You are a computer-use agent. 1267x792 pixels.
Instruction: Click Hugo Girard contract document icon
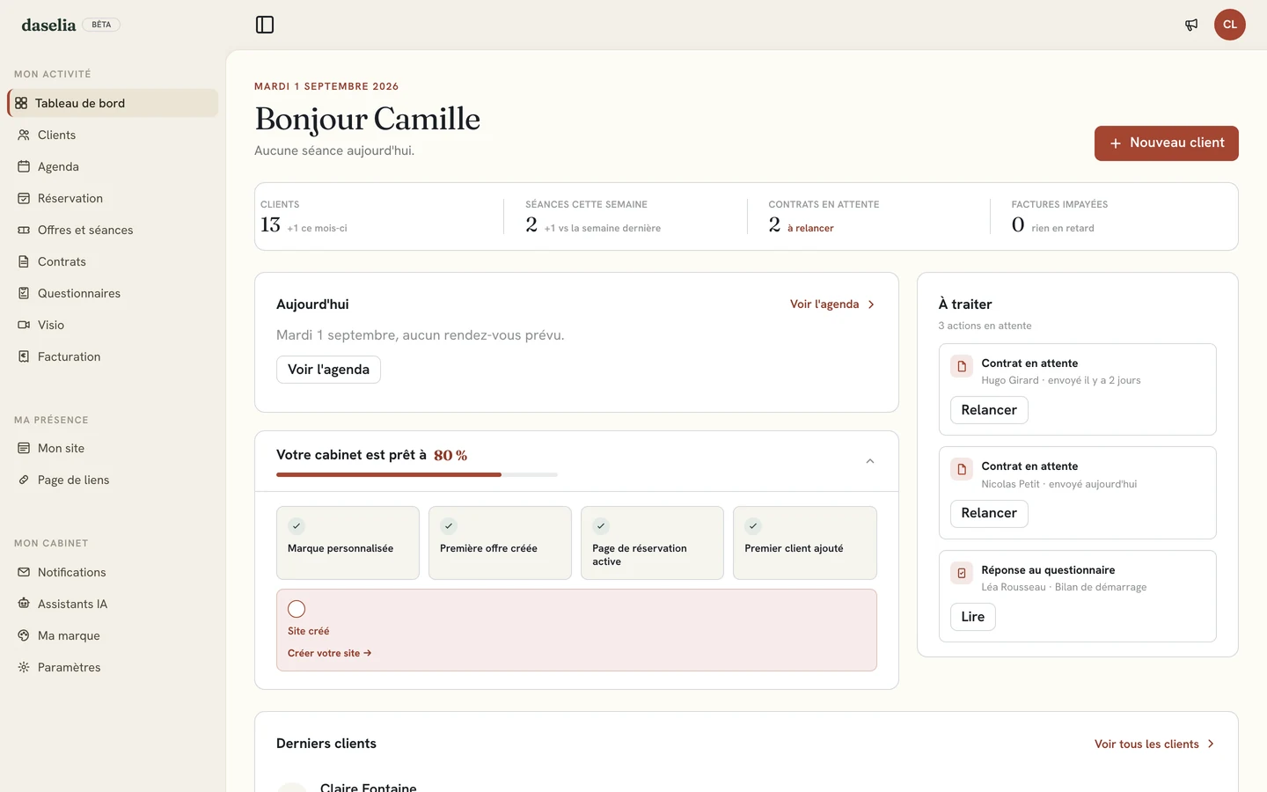pyautogui.click(x=962, y=366)
